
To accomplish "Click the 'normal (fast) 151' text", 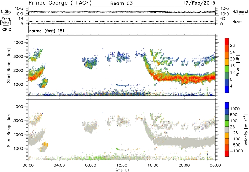I will (x=47, y=31).
